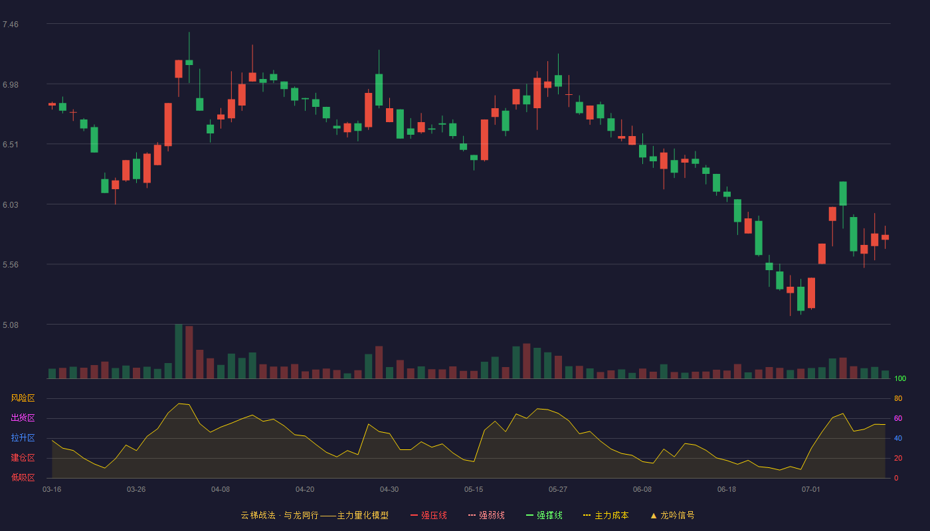Click the 6.51 price axis label

(x=11, y=145)
